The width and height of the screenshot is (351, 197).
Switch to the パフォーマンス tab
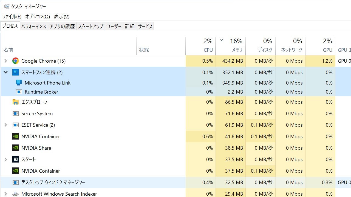[34, 26]
